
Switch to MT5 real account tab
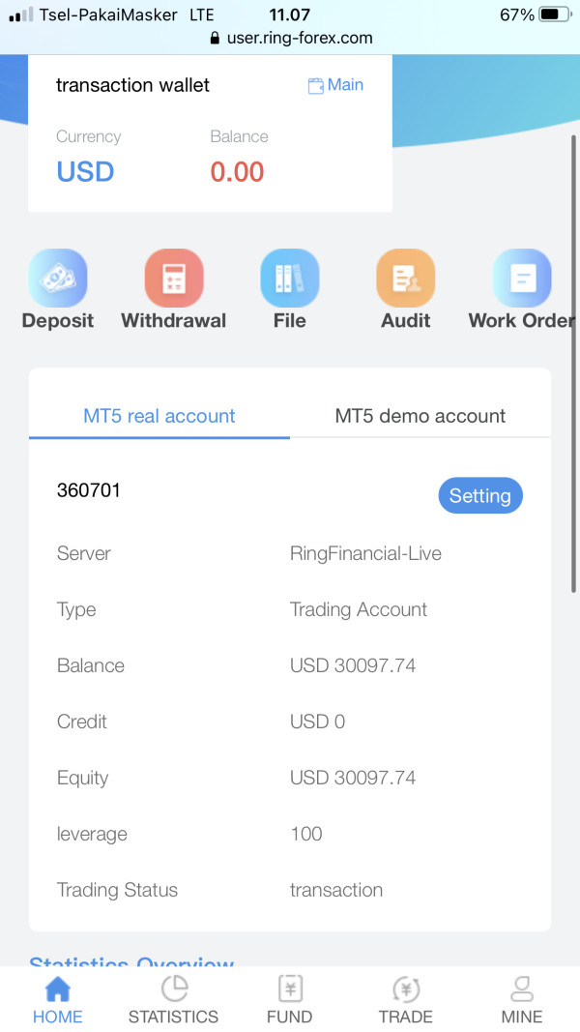click(159, 416)
